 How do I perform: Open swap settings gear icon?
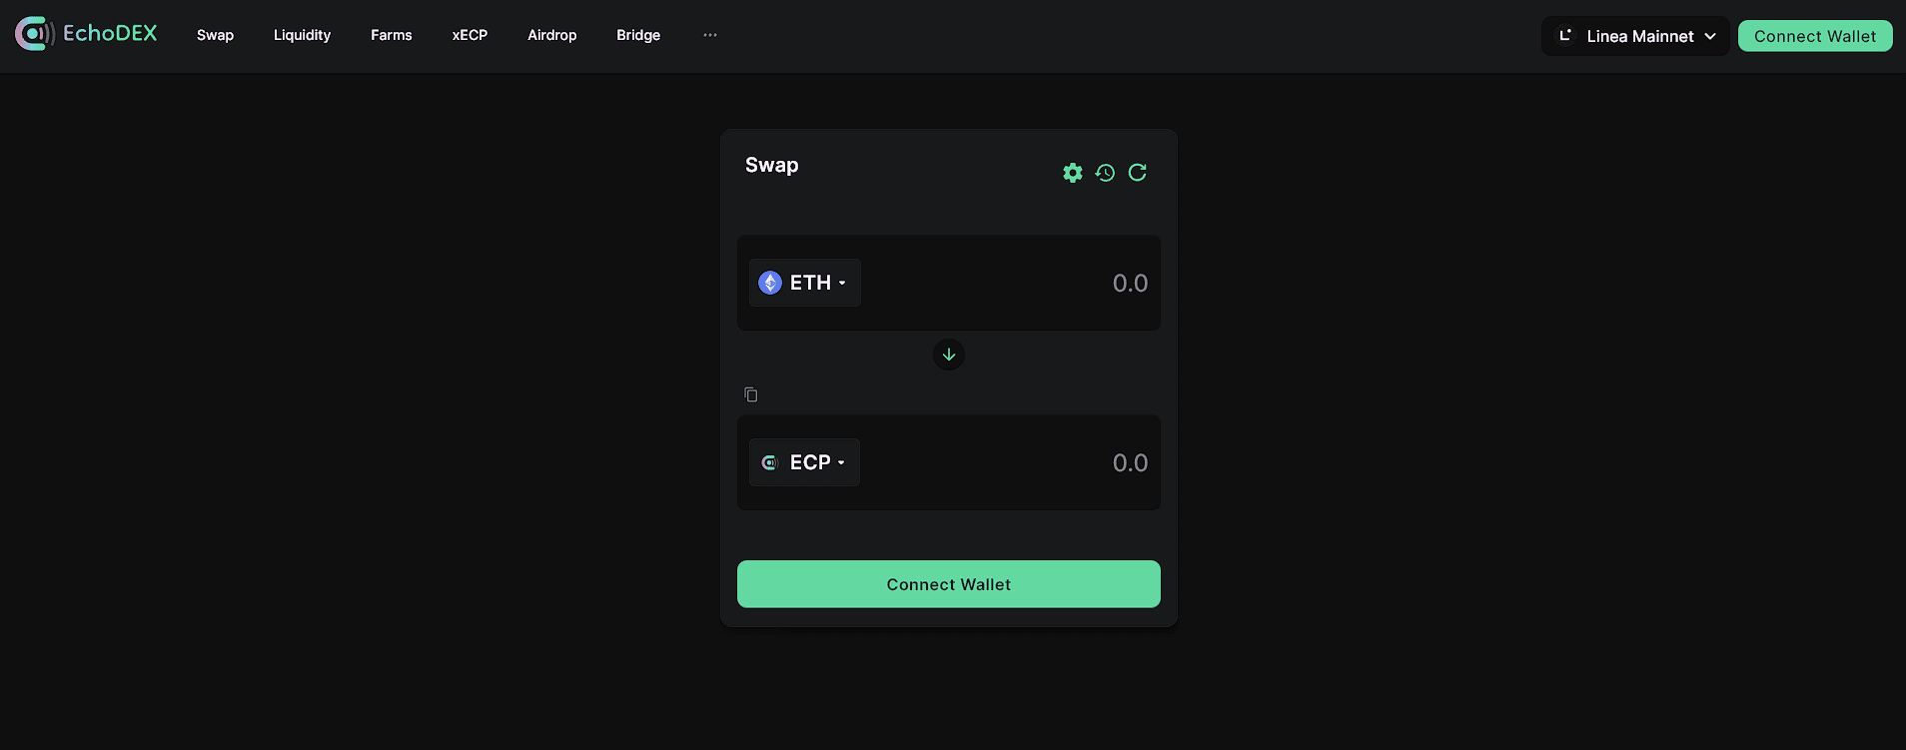1073,173
